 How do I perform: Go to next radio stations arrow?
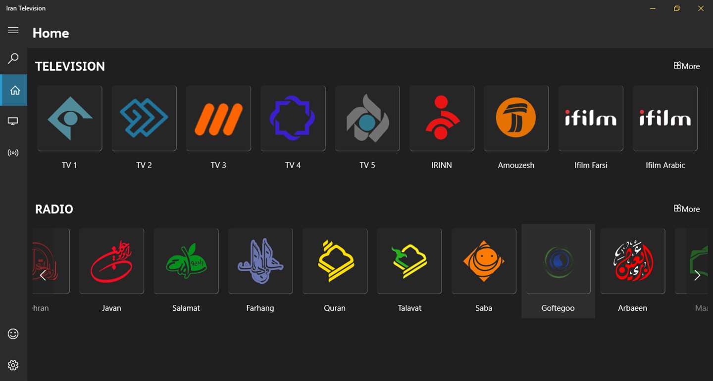point(697,275)
